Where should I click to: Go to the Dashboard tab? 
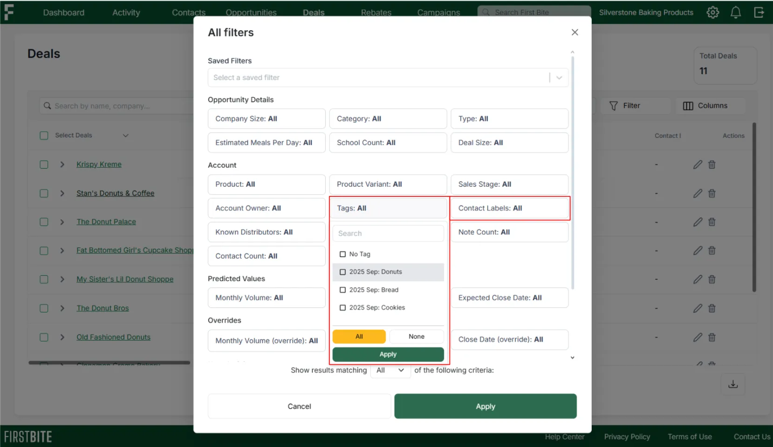coord(64,13)
